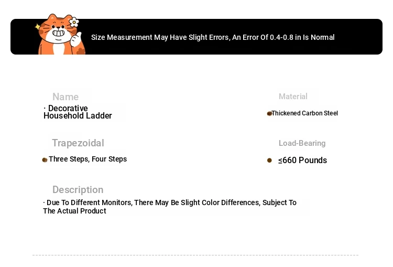Select the Name heading label

(x=65, y=97)
